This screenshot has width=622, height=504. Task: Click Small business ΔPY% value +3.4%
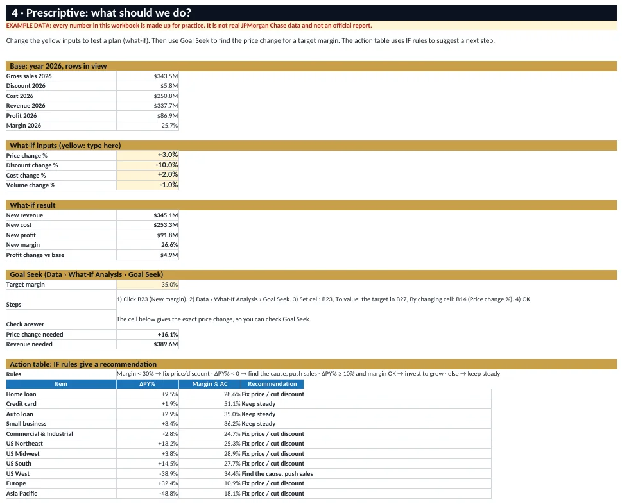pos(148,424)
